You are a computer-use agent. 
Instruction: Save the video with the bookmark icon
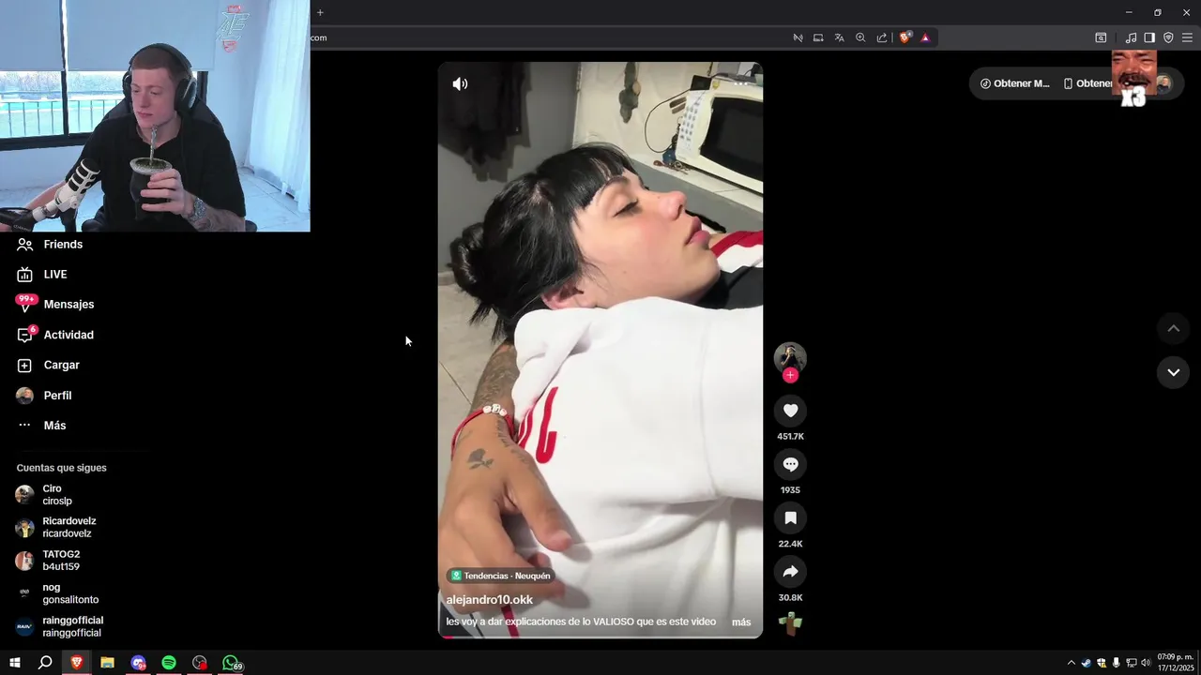point(790,517)
